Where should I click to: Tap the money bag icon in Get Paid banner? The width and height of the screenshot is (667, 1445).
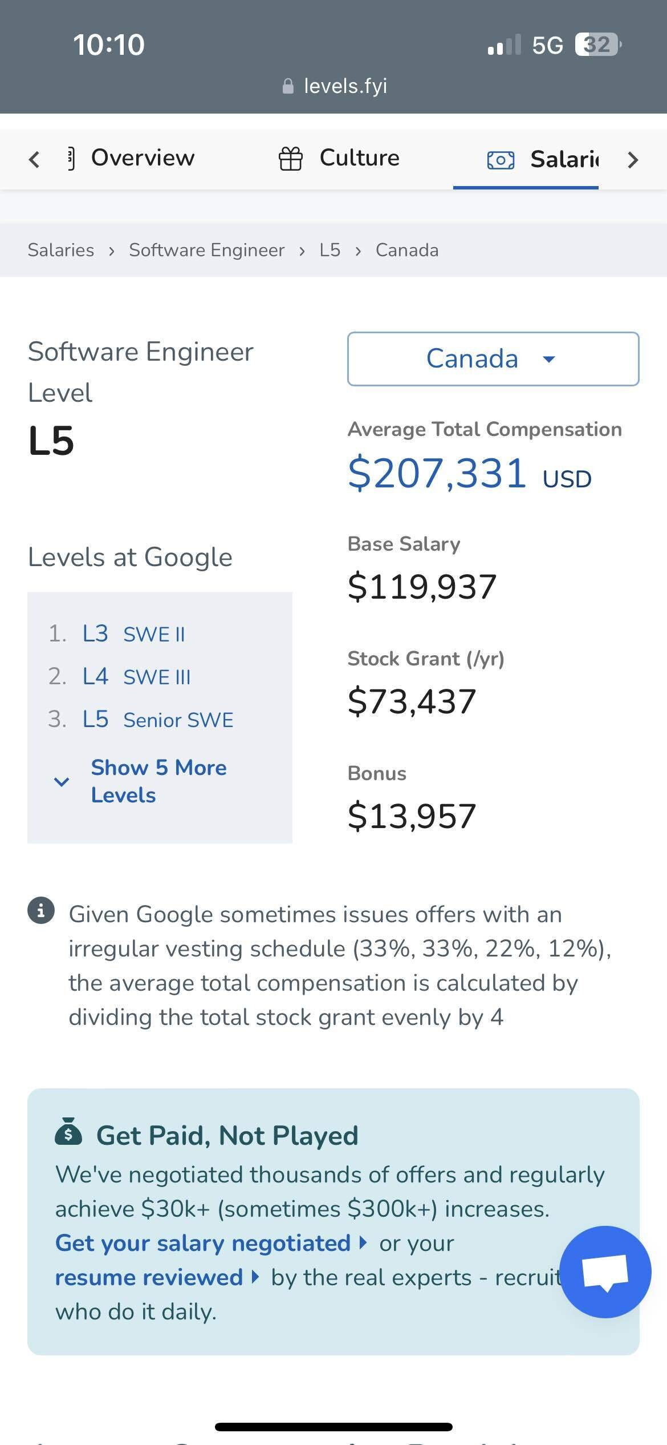point(68,1133)
